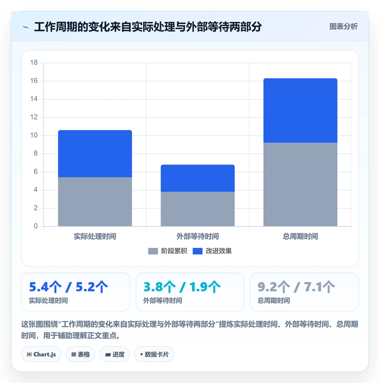Click the y-axis value 0
The width and height of the screenshot is (380, 383).
pos(36,226)
